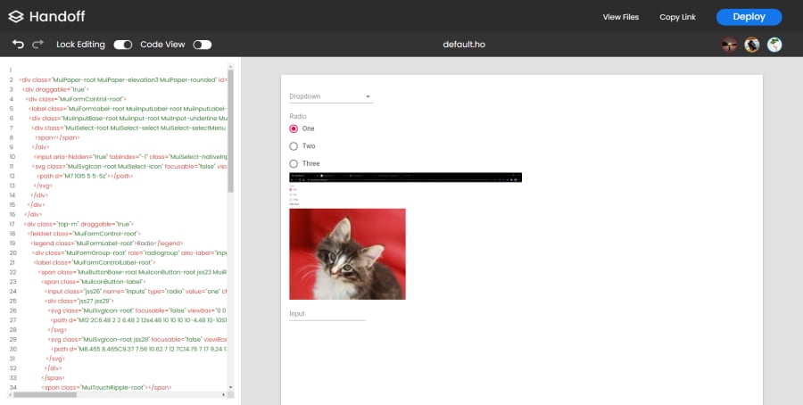Select radio option One

[294, 128]
